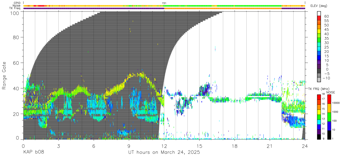Viewport: 343px width, 158px height.
Task: Pick the black segment of TX FRQ colorbar
Action: click(319, 137)
